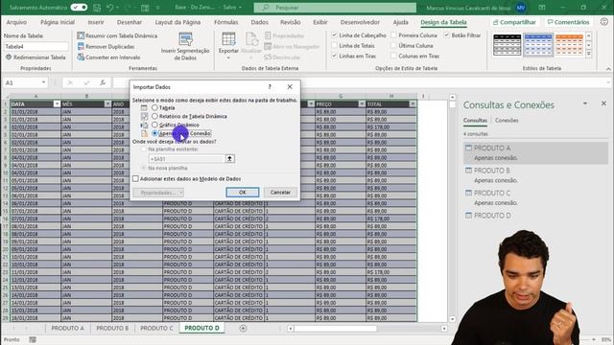Click the undo arrow icon
The image size is (614, 345).
point(110,8)
